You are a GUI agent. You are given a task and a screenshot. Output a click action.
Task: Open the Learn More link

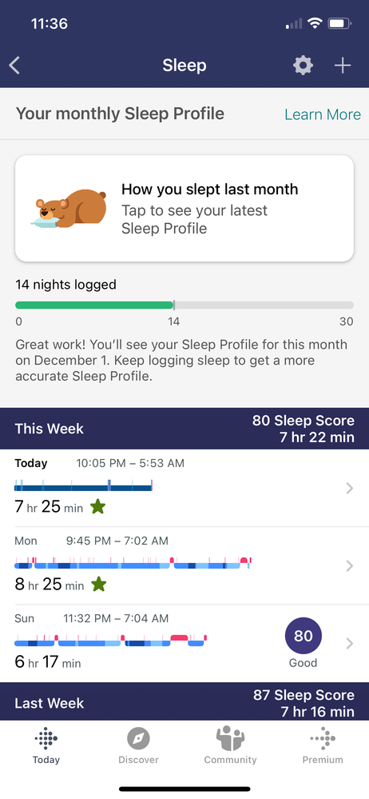click(x=323, y=114)
